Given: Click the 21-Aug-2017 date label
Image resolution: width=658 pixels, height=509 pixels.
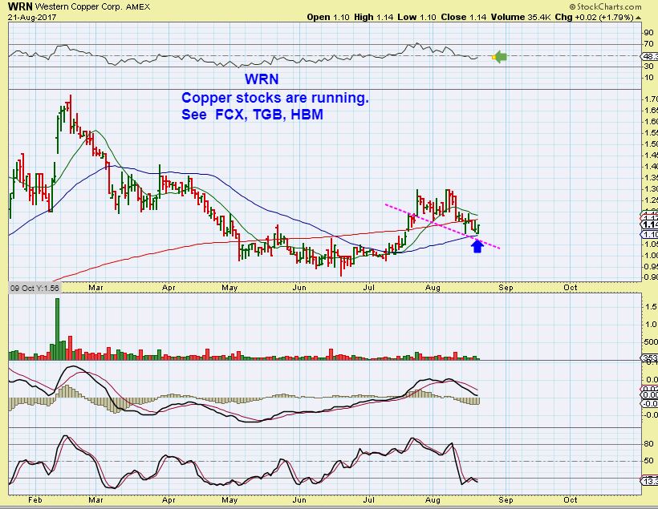Looking at the screenshot, I should pos(32,18).
